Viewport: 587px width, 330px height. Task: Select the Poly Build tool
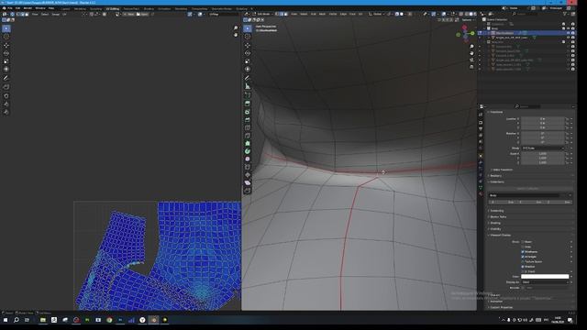[x=248, y=143]
